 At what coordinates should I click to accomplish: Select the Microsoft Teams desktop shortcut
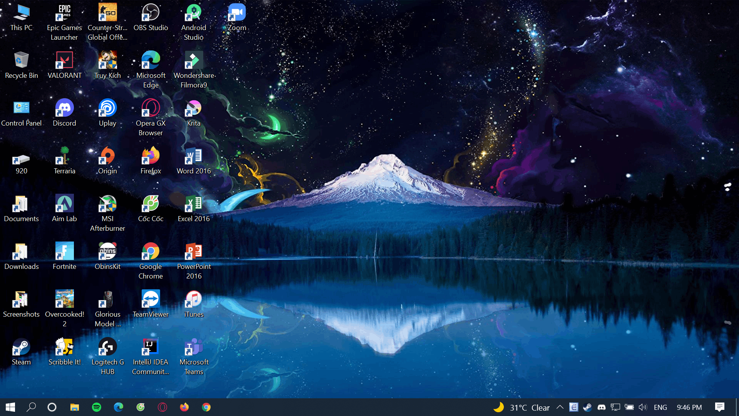coord(194,357)
